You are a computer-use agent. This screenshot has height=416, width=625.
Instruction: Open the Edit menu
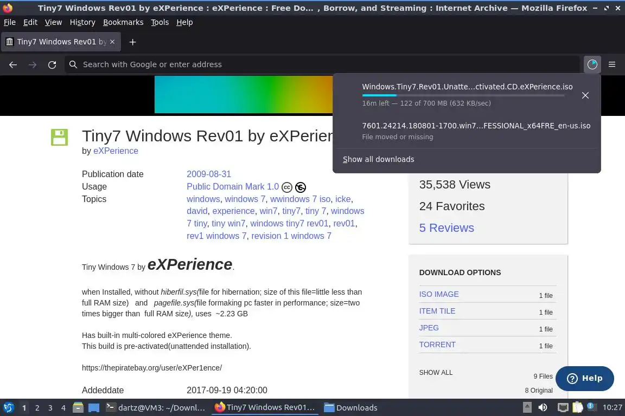tap(30, 22)
